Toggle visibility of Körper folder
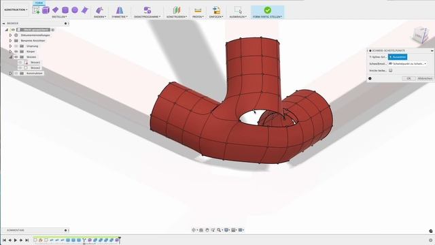 pyautogui.click(x=16, y=52)
